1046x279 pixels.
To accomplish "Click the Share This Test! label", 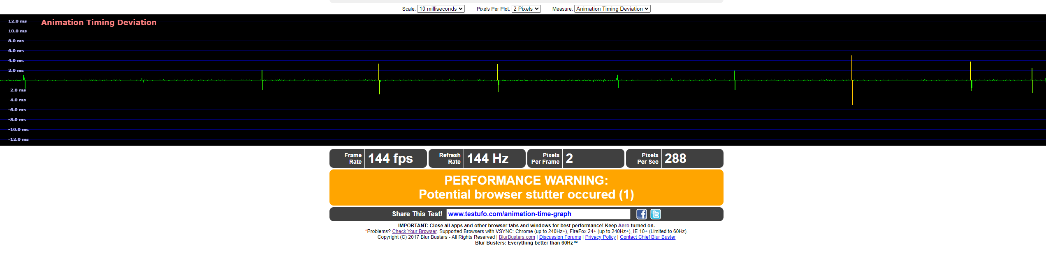I will (417, 214).
